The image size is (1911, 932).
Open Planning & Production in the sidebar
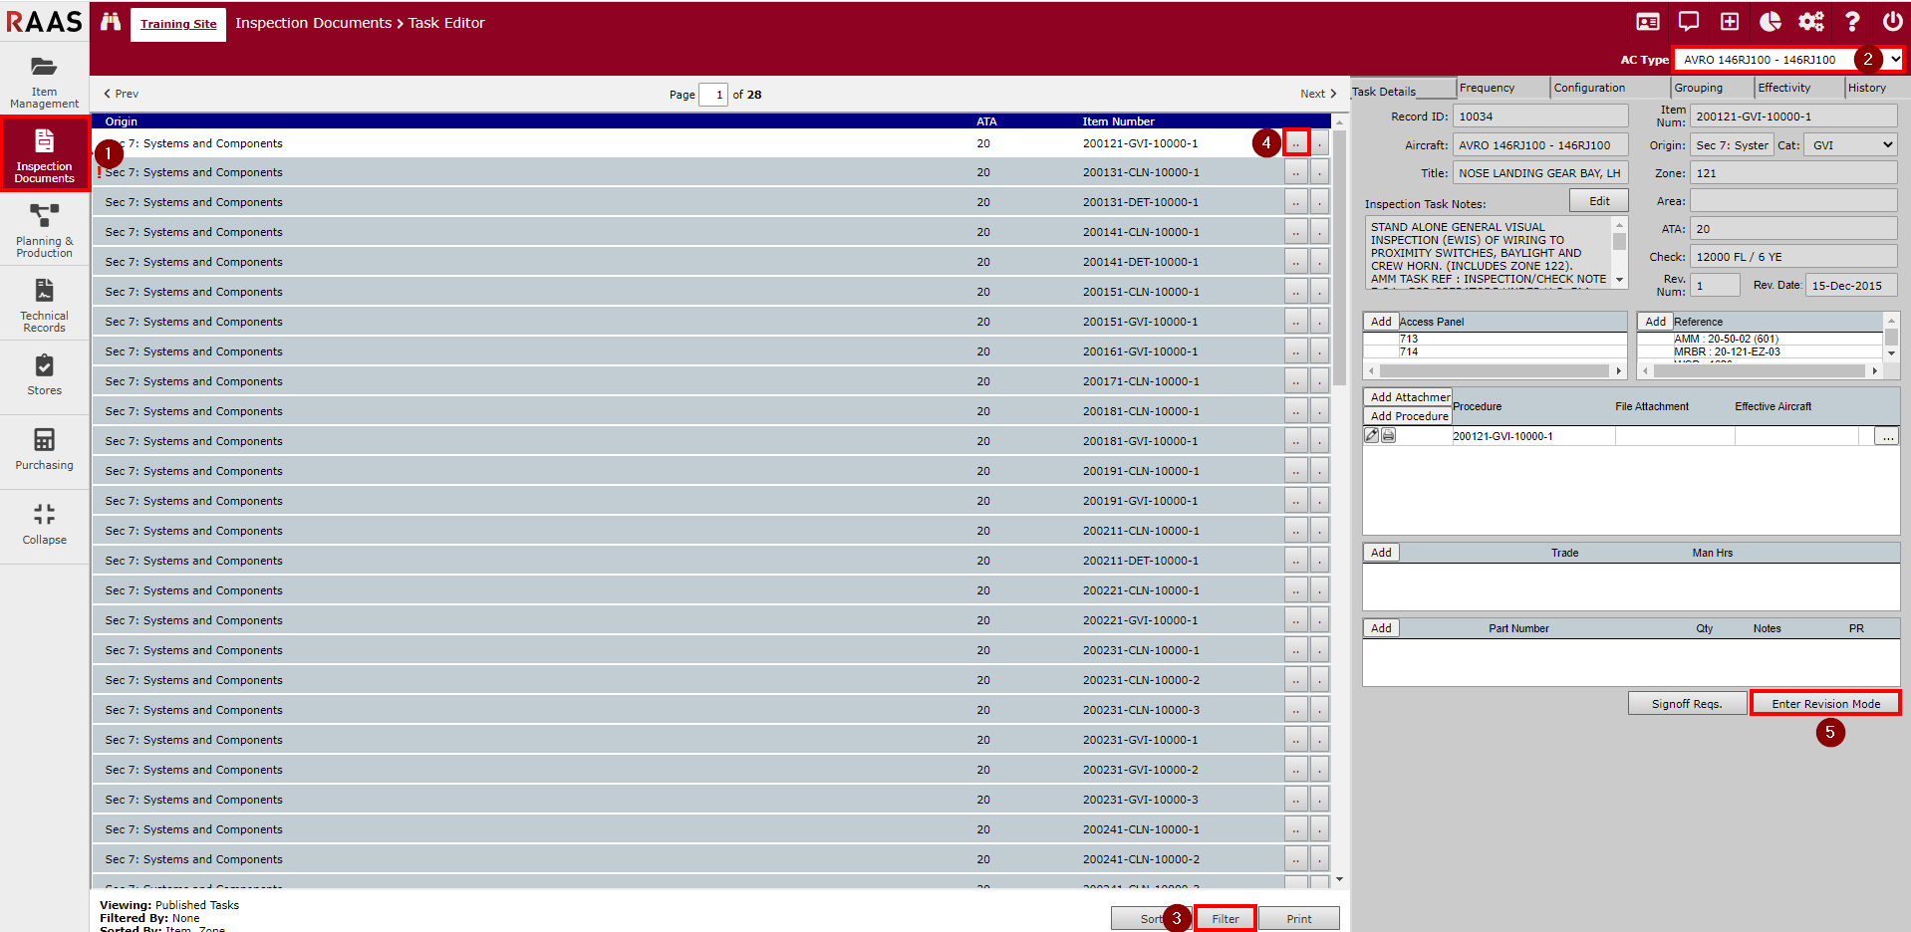coord(44,230)
